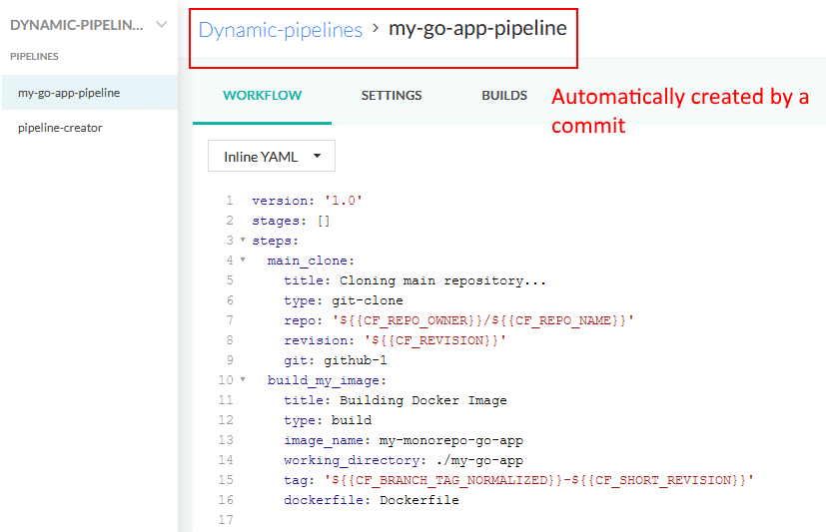Click the dockerfile: Dockerfile line
Screen dimensions: 826x532
pyautogui.click(x=371, y=500)
